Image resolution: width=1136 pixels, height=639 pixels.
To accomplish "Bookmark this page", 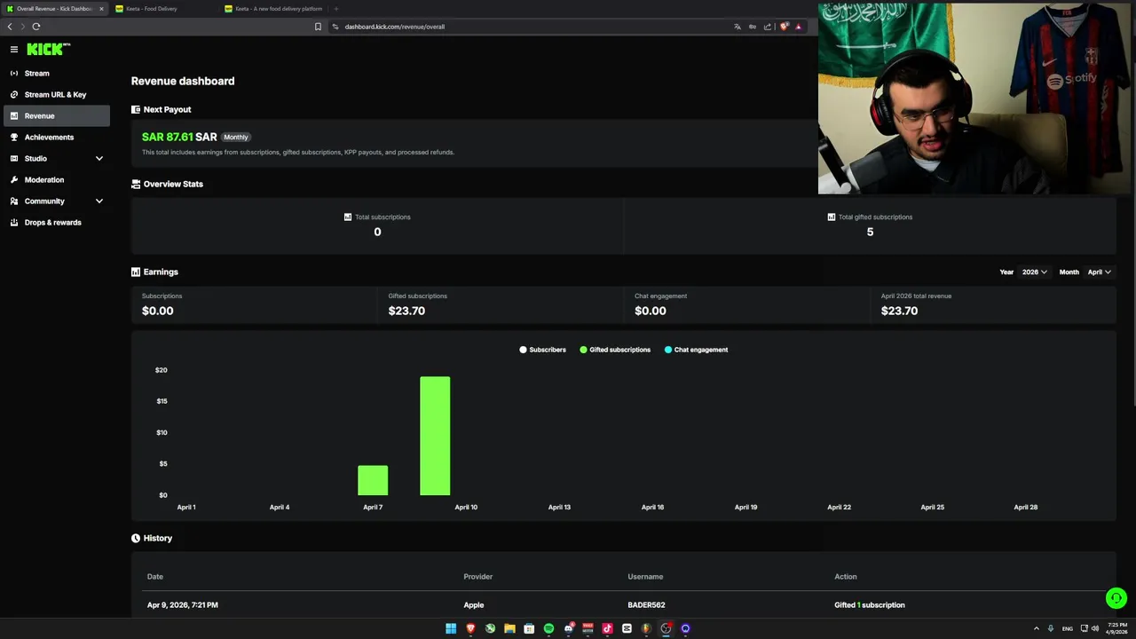I will tap(318, 27).
